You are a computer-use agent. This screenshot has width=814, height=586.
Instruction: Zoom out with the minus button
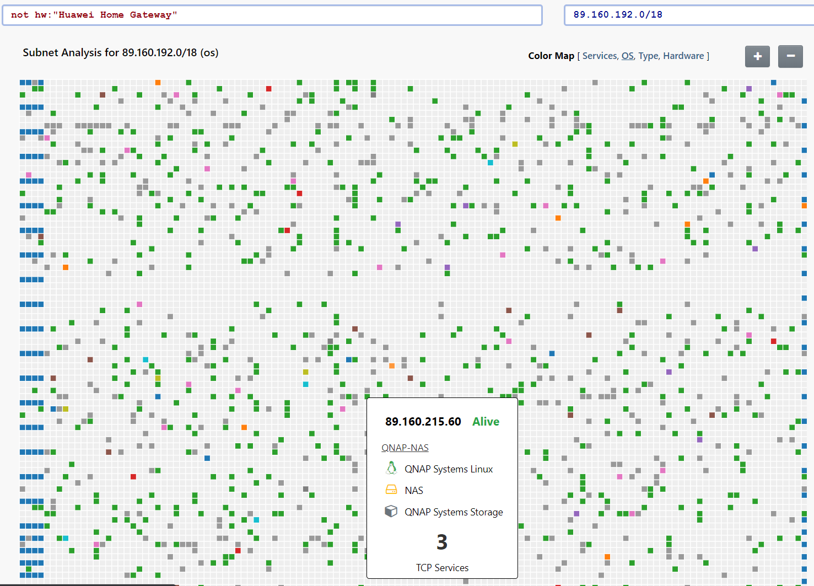[790, 56]
